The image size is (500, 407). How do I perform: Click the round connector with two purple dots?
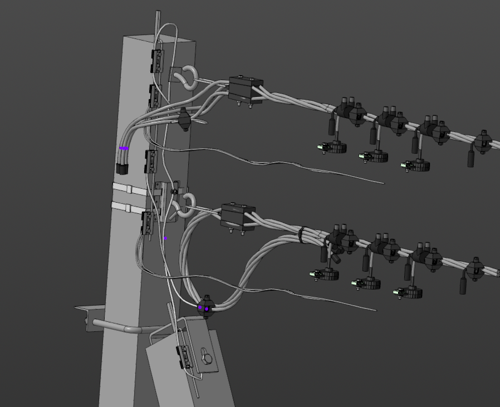tap(205, 307)
